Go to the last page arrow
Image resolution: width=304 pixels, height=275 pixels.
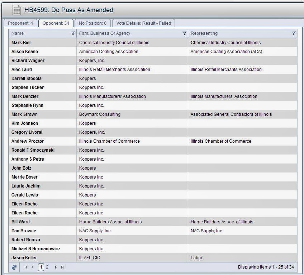pyautogui.click(x=62, y=267)
